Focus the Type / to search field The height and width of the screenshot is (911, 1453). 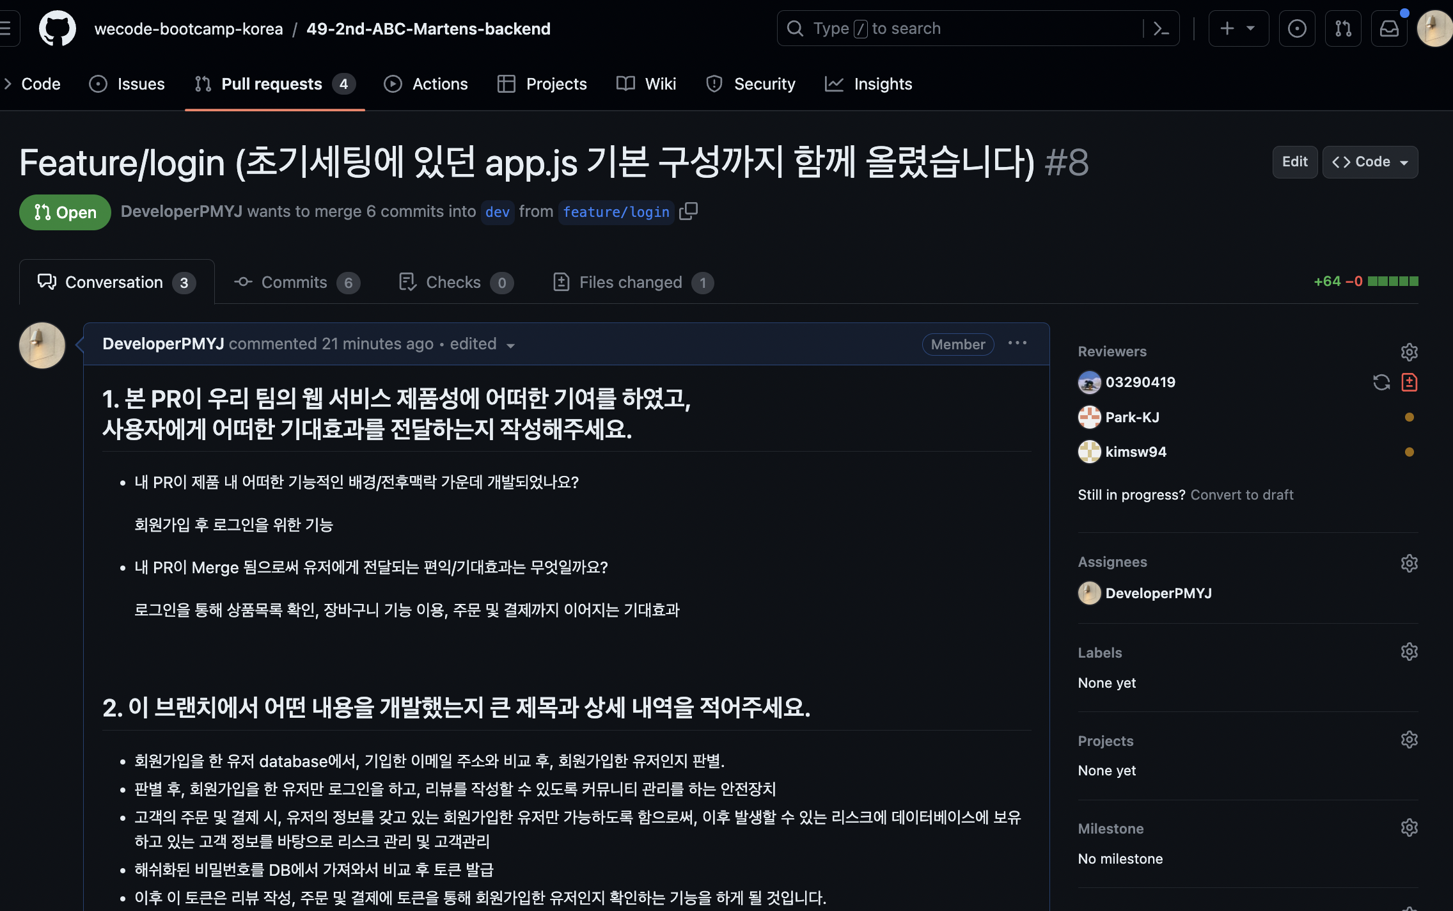click(x=959, y=28)
